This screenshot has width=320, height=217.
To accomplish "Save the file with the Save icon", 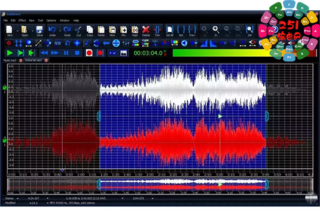I will coord(39,31).
